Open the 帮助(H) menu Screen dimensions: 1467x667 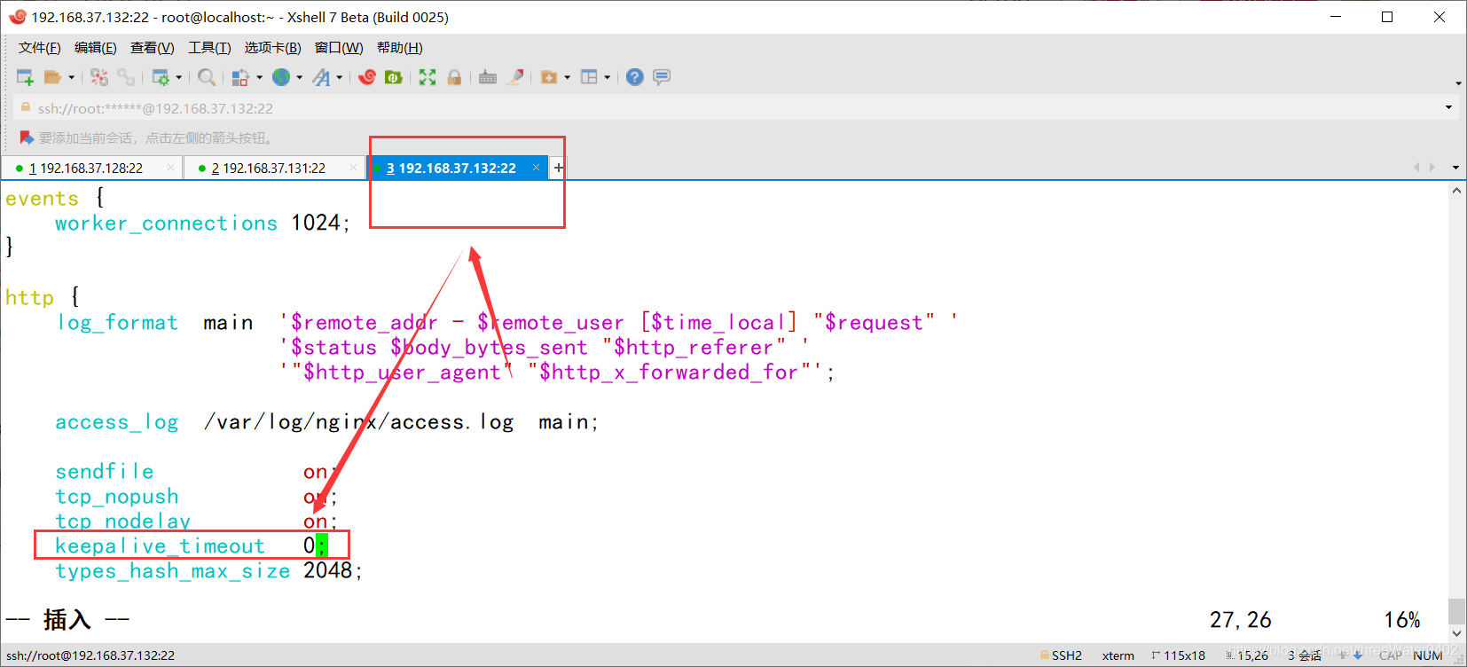click(x=400, y=48)
